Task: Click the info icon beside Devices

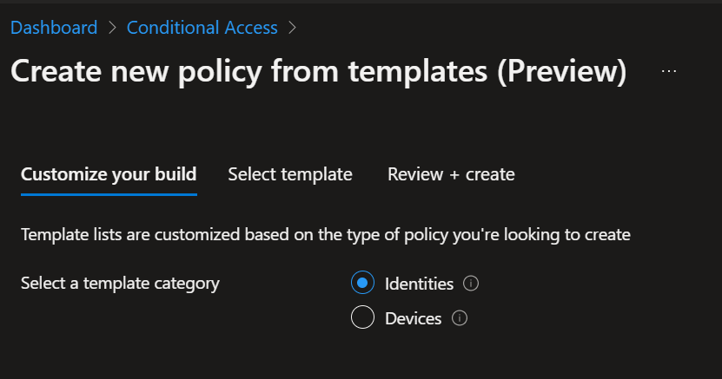Action: coord(460,319)
